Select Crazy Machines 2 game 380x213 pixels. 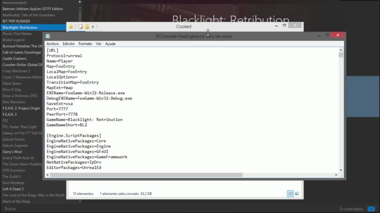16,71
